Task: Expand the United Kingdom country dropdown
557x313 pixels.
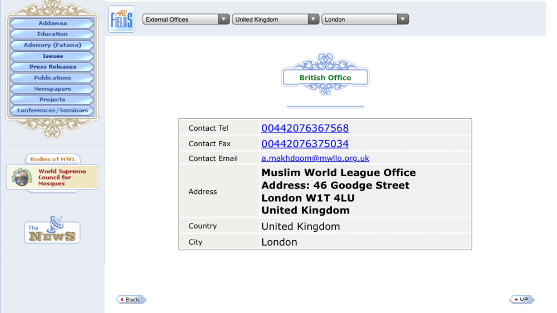Action: tap(275, 19)
